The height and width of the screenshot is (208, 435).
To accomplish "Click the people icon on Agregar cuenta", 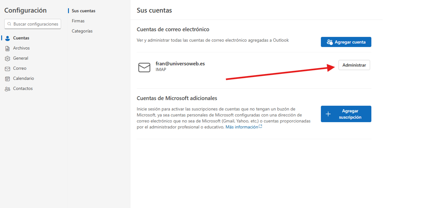I will [x=330, y=42].
